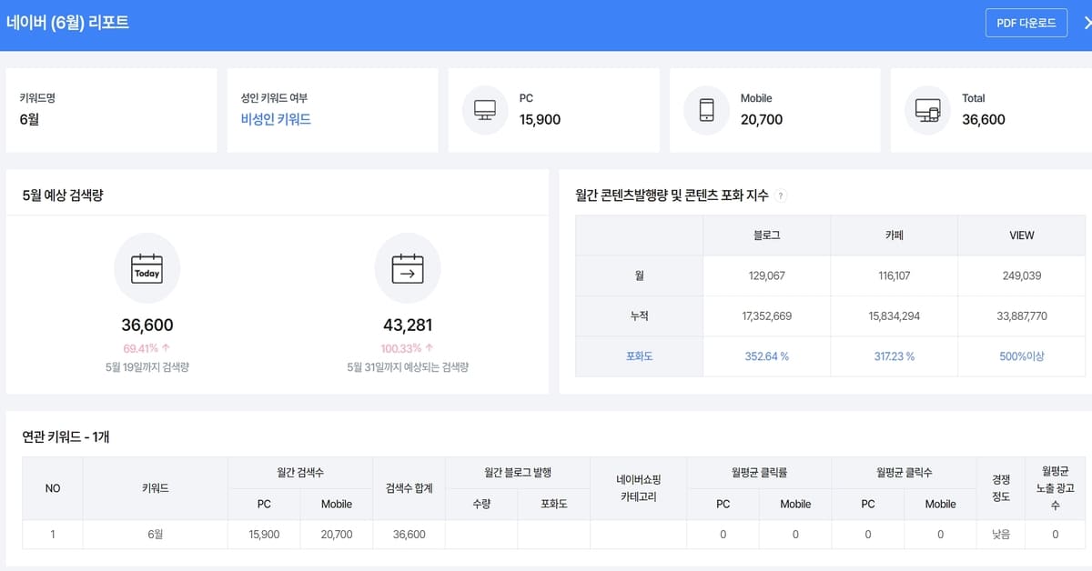Click the 낮음 competition level cell
Viewport: 1092px width, 571px height.
(999, 535)
